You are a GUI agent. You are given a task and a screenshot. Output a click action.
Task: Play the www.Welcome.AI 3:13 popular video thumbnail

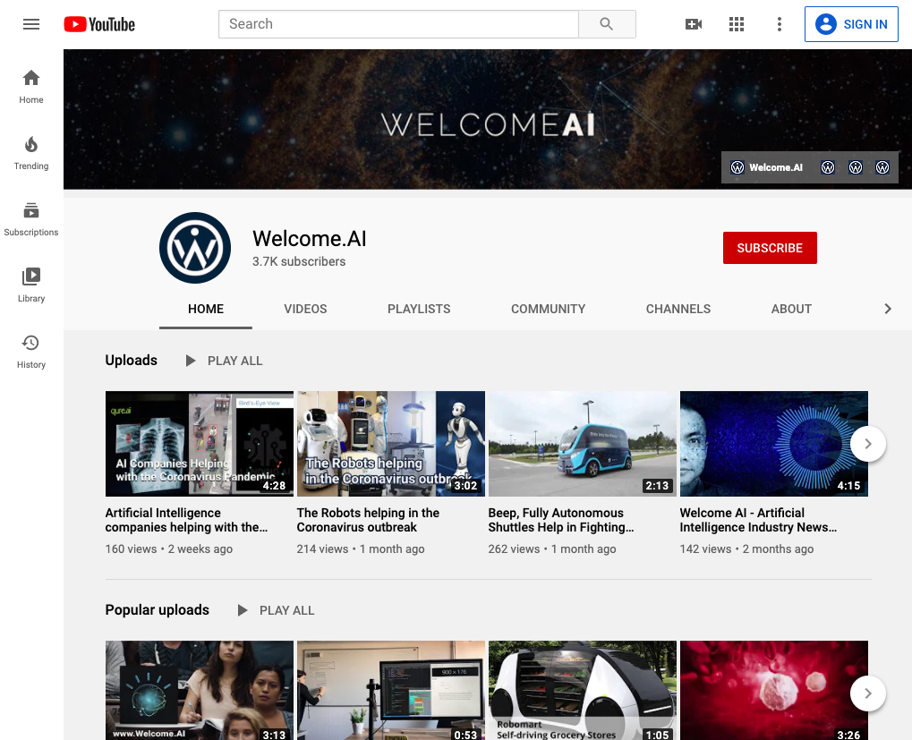tap(200, 691)
